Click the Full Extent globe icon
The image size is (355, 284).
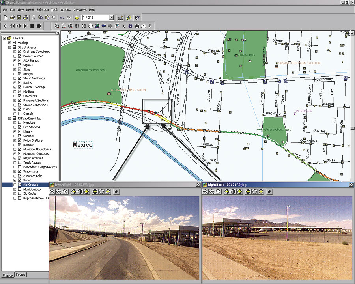(97, 26)
